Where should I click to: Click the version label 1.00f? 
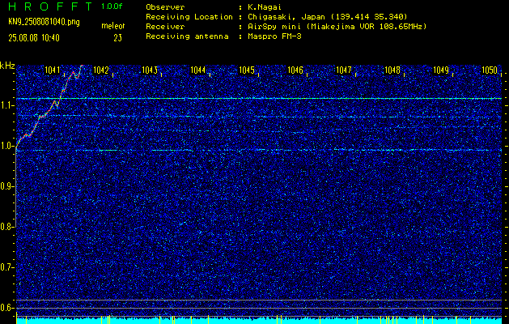pos(112,6)
